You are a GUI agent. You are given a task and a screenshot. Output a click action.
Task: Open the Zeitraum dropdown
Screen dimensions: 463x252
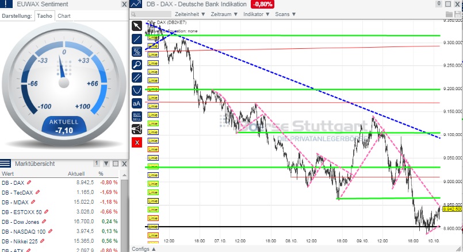pyautogui.click(x=224, y=14)
